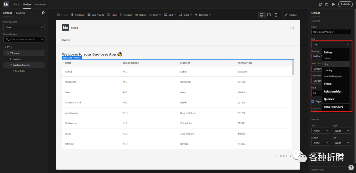Add a Repeater component
Screen dimensions: 356x173
point(126,15)
